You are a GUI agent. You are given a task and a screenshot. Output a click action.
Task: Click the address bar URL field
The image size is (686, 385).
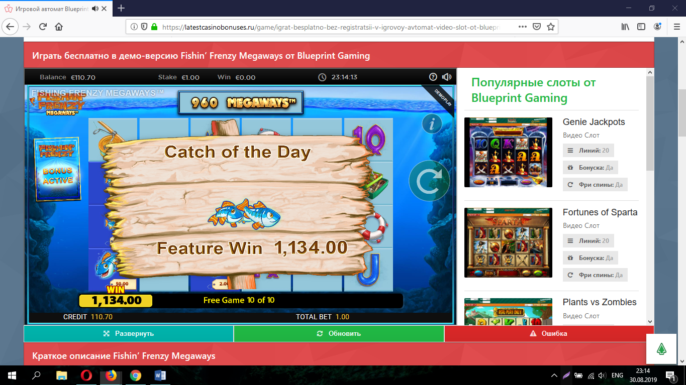point(331,27)
